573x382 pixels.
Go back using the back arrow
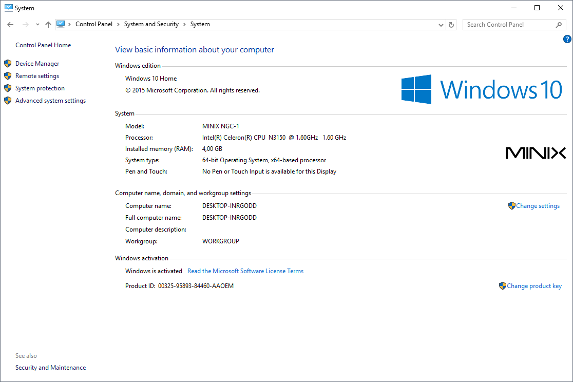(x=10, y=25)
